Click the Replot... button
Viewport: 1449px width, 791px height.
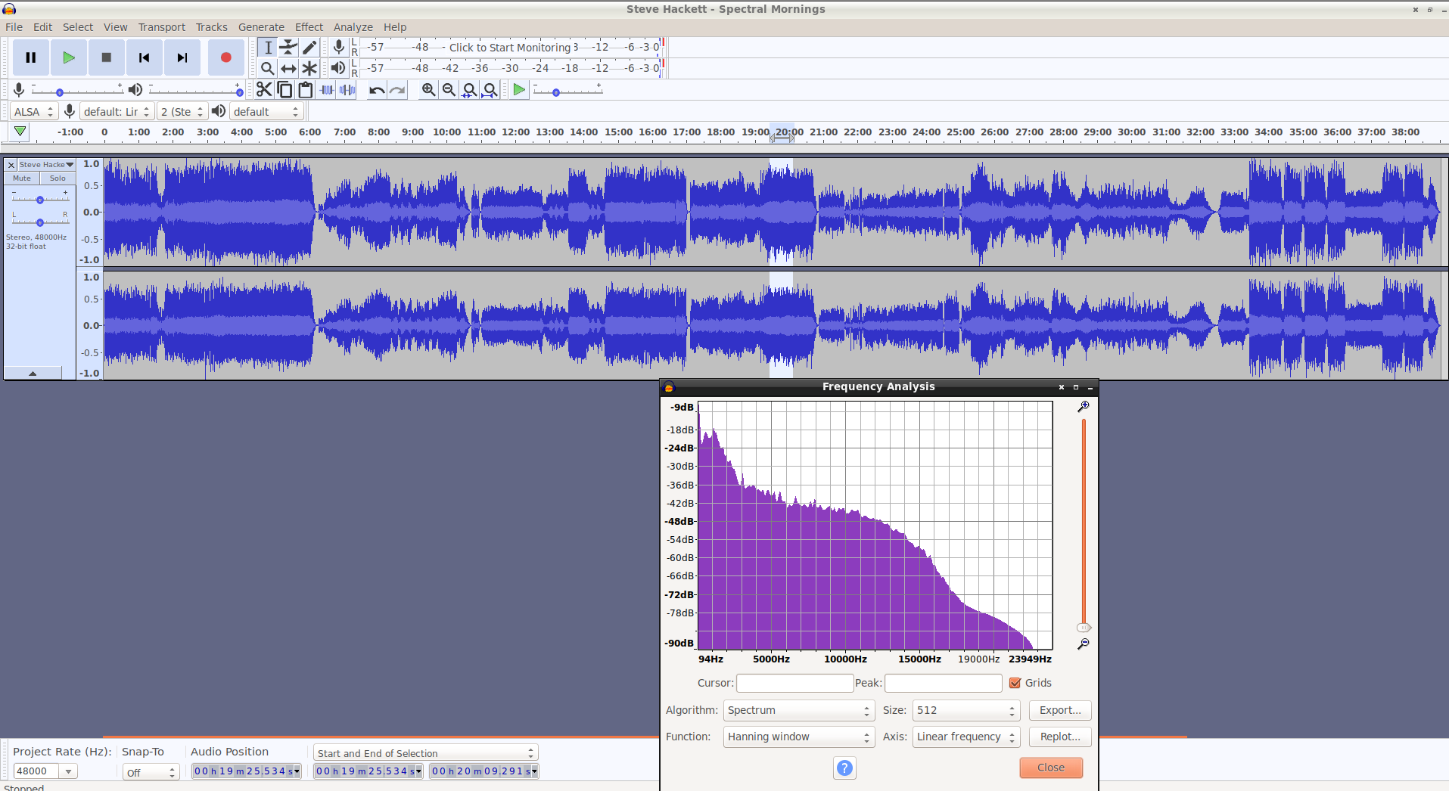(x=1060, y=737)
